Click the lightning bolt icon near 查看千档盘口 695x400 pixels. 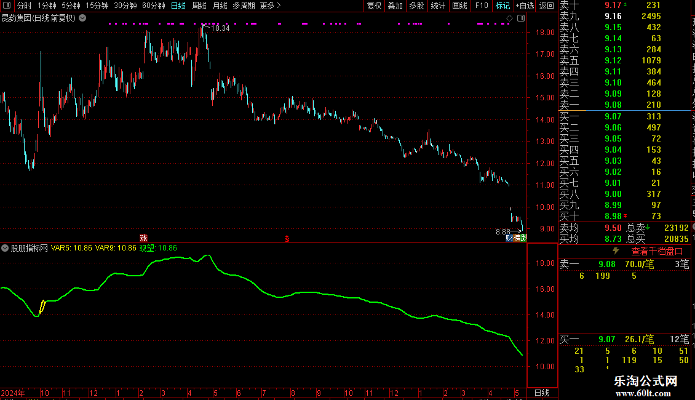pyautogui.click(x=616, y=250)
